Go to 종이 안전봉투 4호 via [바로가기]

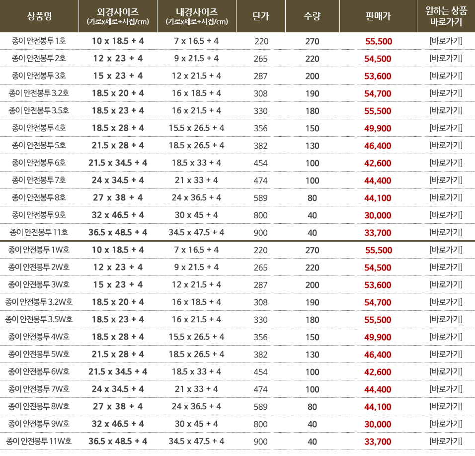(x=446, y=128)
